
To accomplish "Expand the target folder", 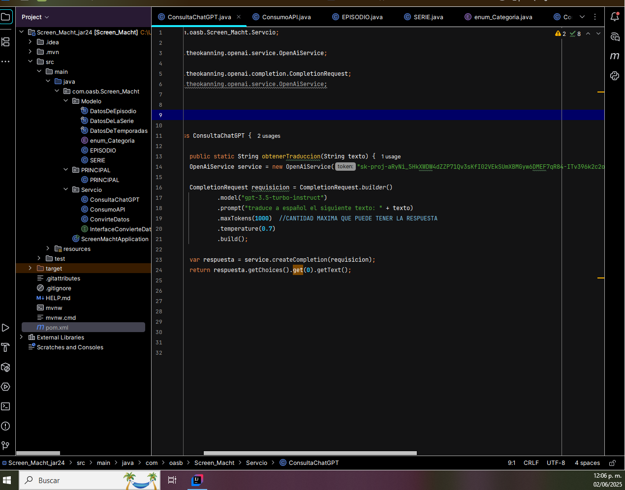I will pos(31,268).
